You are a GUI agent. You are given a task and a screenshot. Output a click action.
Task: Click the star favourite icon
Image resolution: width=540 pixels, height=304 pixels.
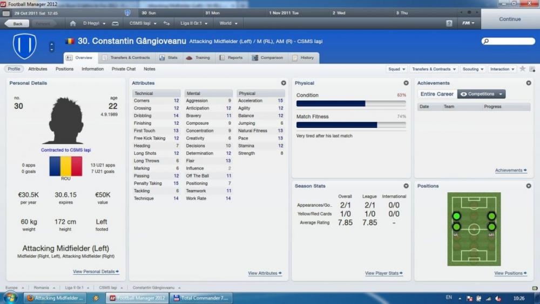click(x=522, y=69)
